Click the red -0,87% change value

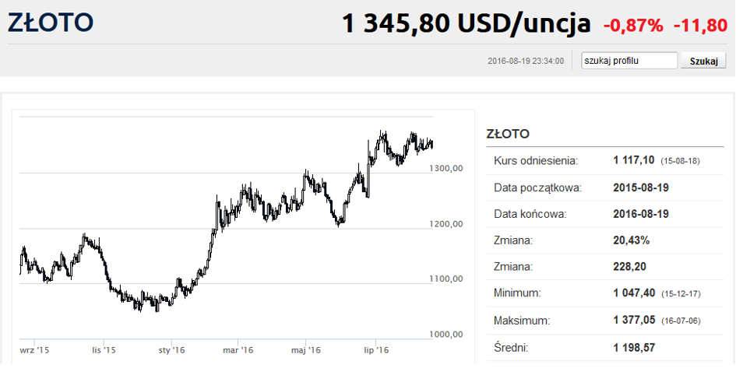tap(633, 26)
